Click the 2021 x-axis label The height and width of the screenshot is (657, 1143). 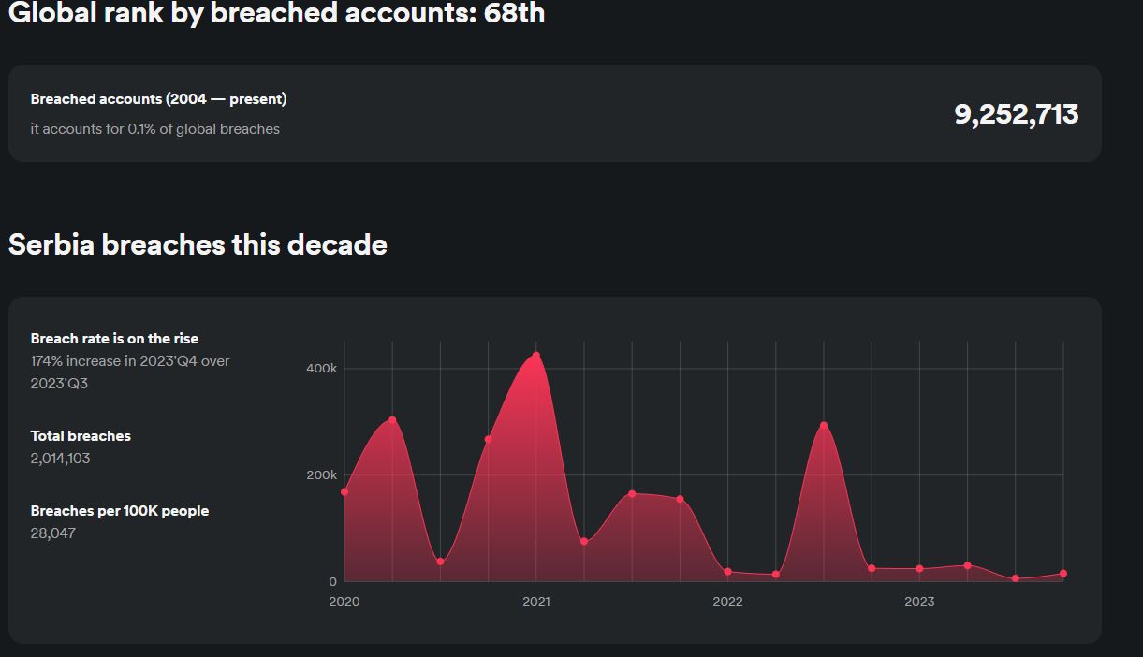click(x=536, y=602)
